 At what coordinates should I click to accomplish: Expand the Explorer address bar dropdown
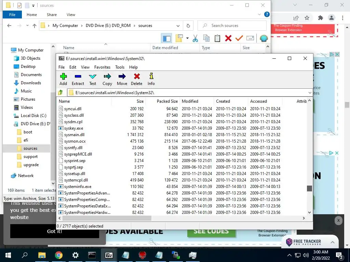pyautogui.click(x=178, y=26)
